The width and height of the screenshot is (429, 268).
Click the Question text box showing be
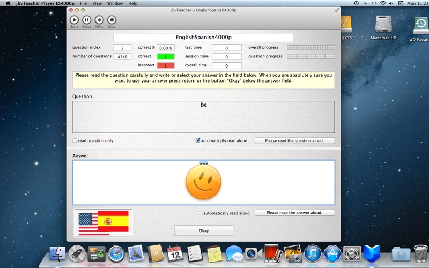click(x=204, y=117)
